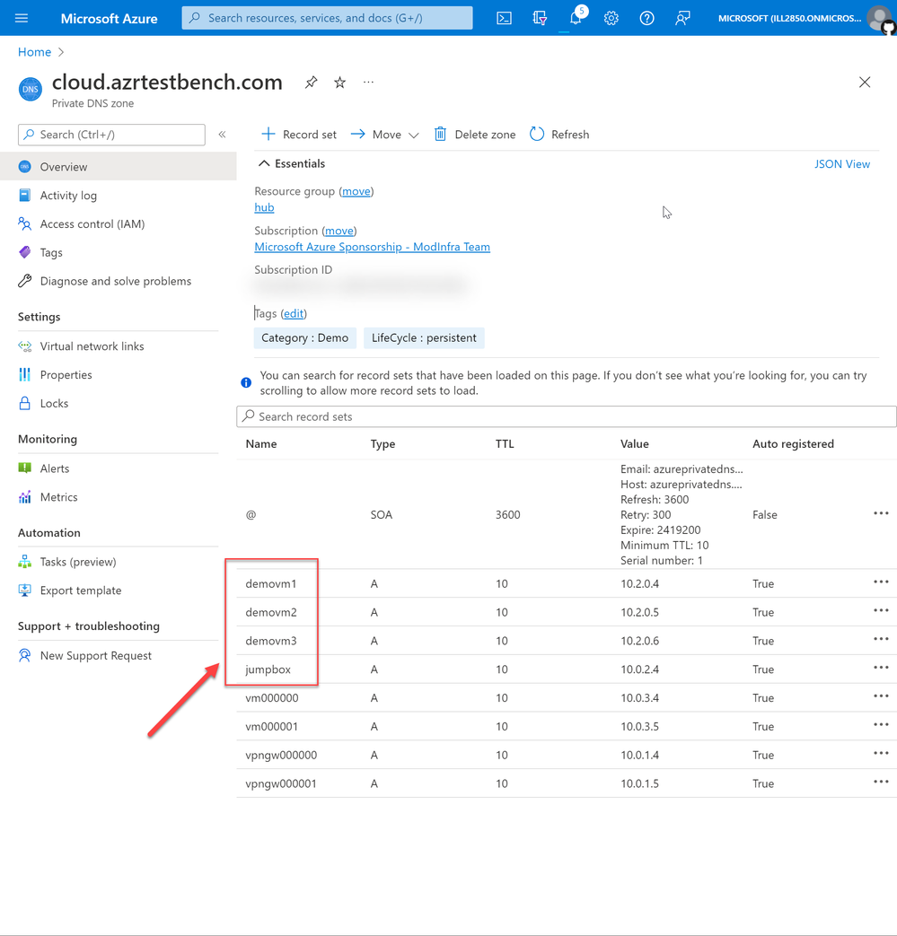Open the Help question mark icon
Screen dimensions: 897x936
[646, 19]
